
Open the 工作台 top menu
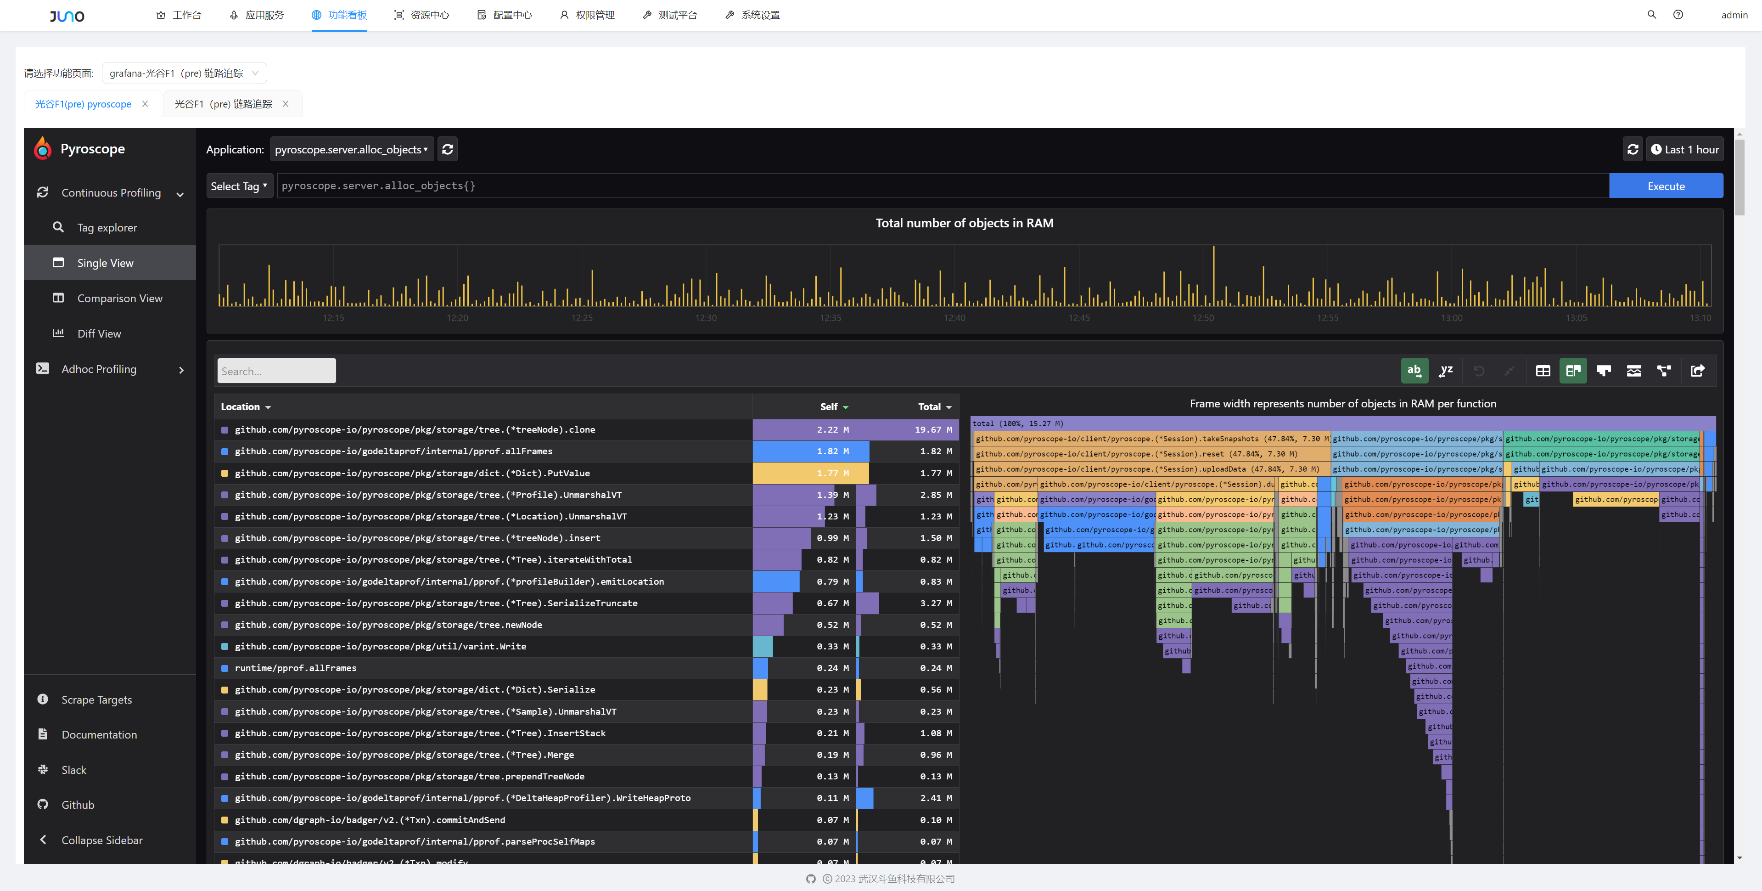pos(179,15)
